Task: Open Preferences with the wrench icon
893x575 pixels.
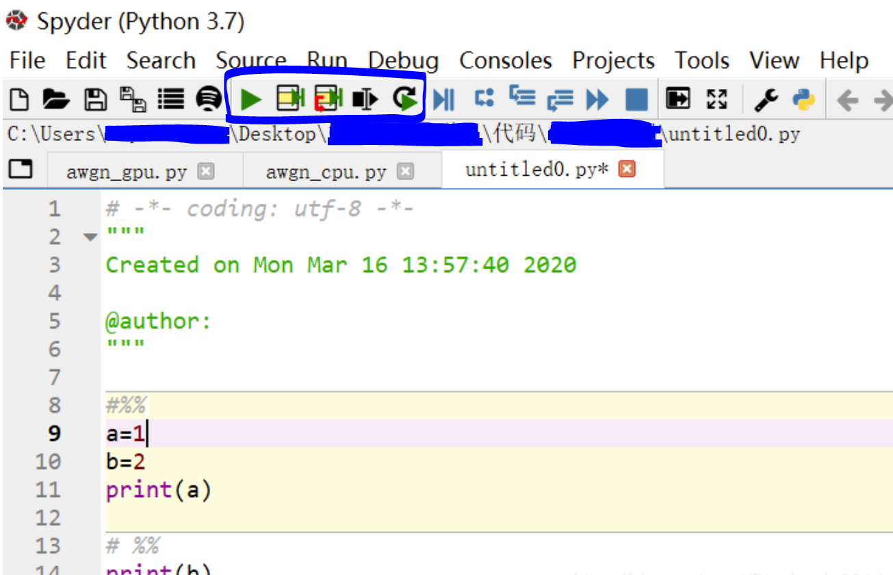Action: [x=766, y=101]
